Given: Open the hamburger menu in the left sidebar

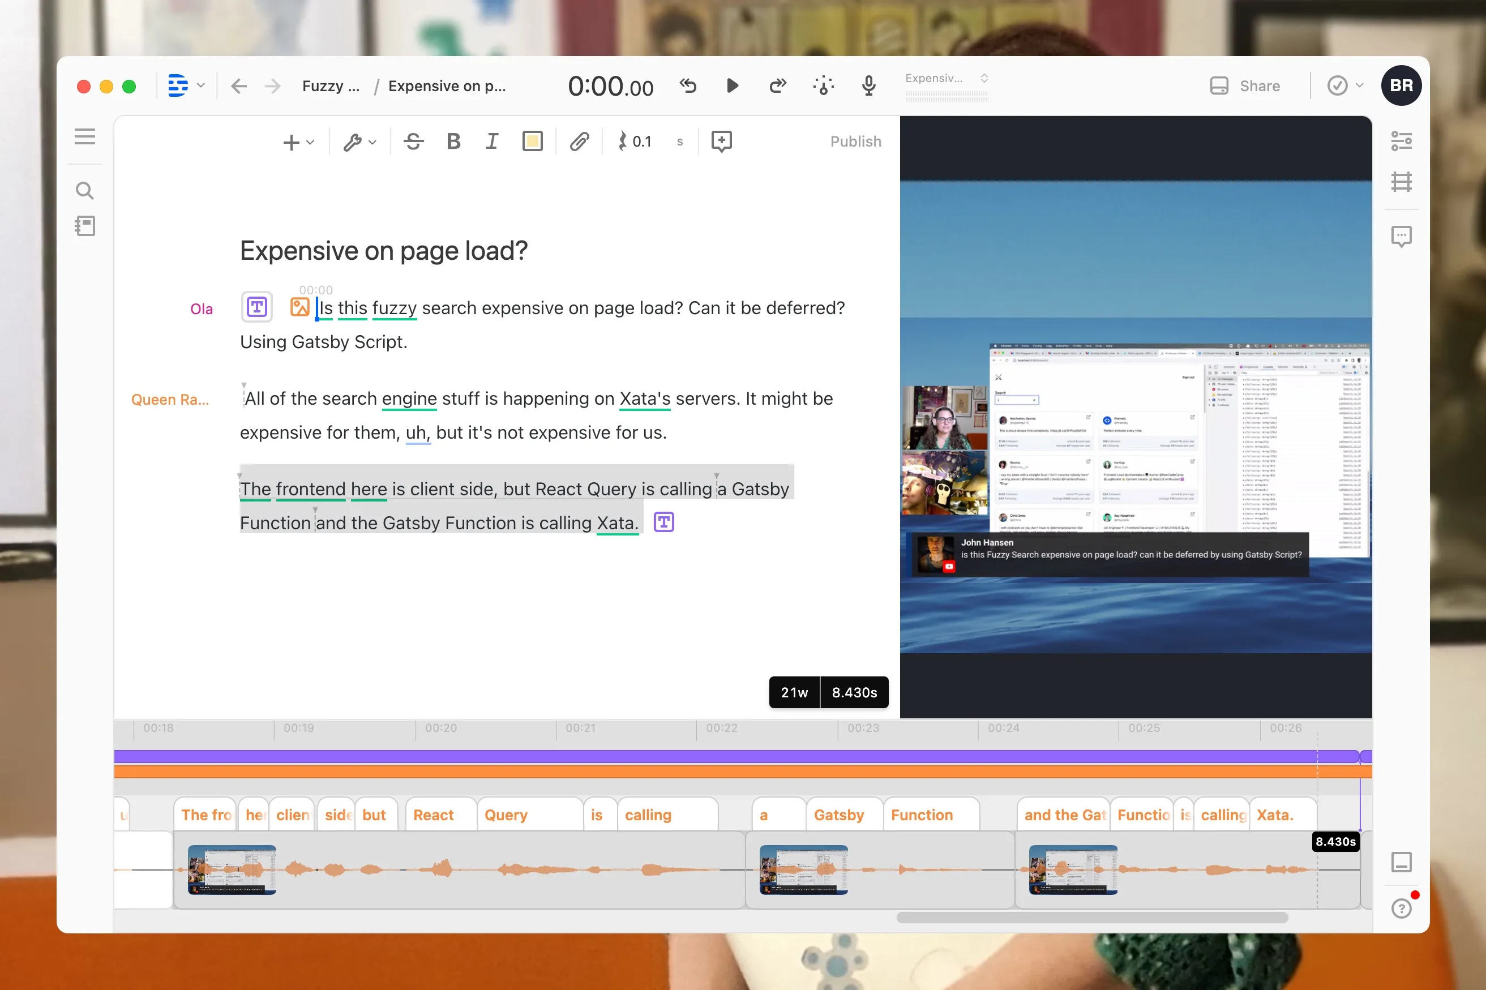Looking at the screenshot, I should [x=85, y=136].
